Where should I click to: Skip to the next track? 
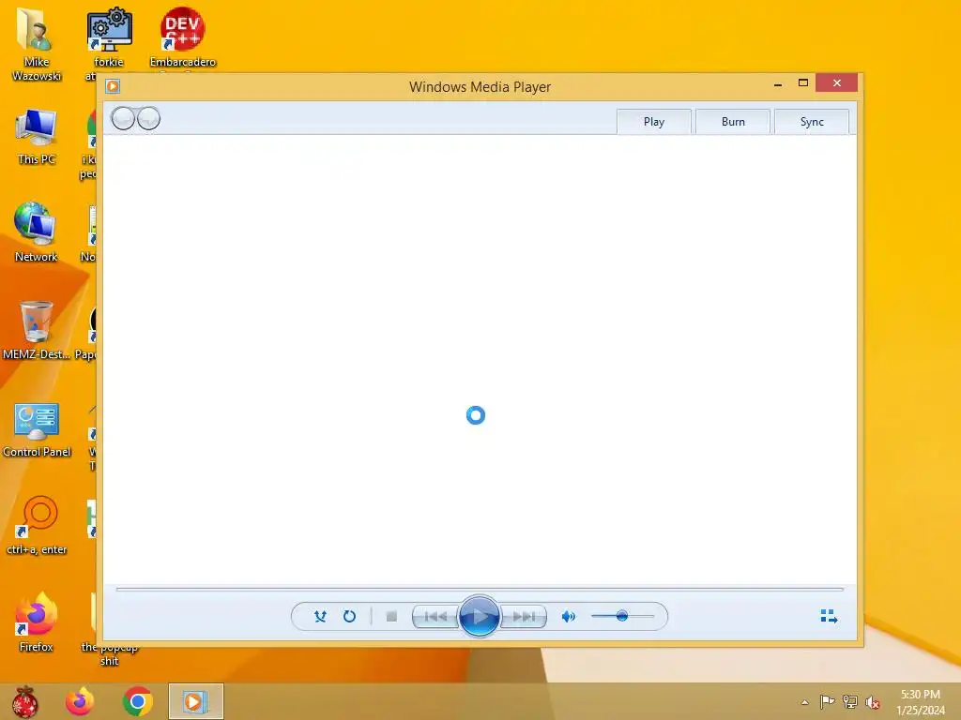524,617
